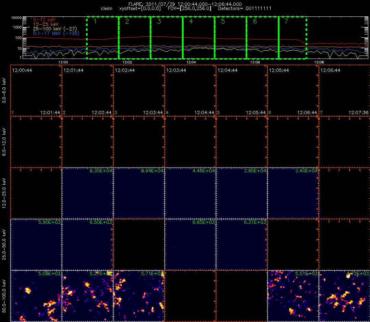This screenshot has width=370, height=322.
Task: Click the FLARE 2011/07/29 title text
Action: [x=185, y=4]
